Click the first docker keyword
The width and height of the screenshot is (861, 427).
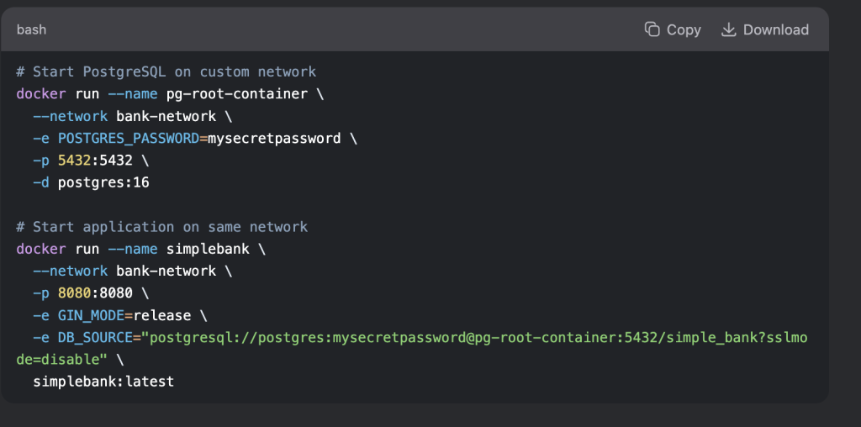tap(40, 94)
